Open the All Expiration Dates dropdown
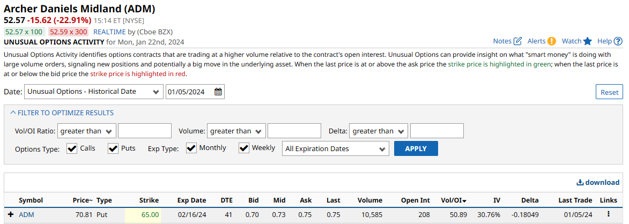The image size is (629, 224). pyautogui.click(x=335, y=148)
